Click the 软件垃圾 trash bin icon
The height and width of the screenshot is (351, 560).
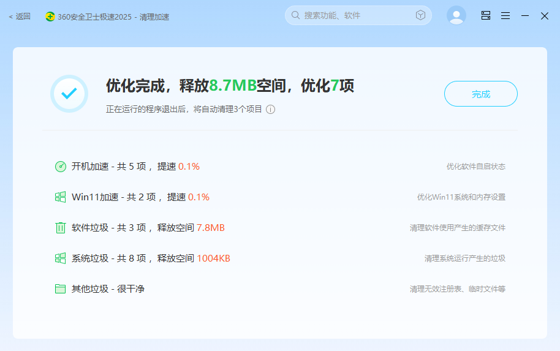click(x=61, y=228)
